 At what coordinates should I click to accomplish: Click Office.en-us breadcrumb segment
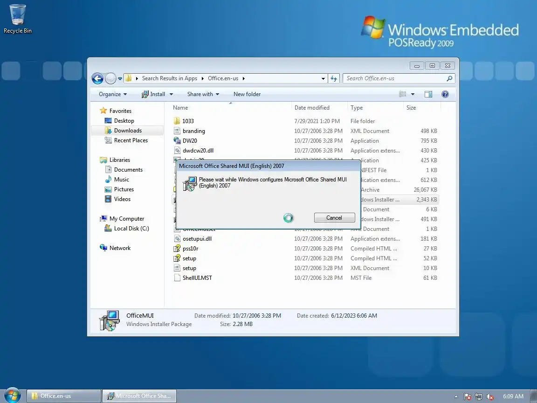[223, 78]
